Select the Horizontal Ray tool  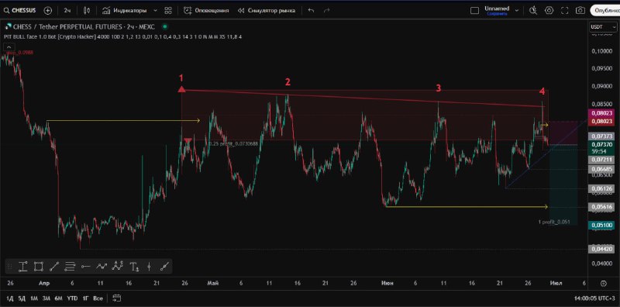coord(85,267)
